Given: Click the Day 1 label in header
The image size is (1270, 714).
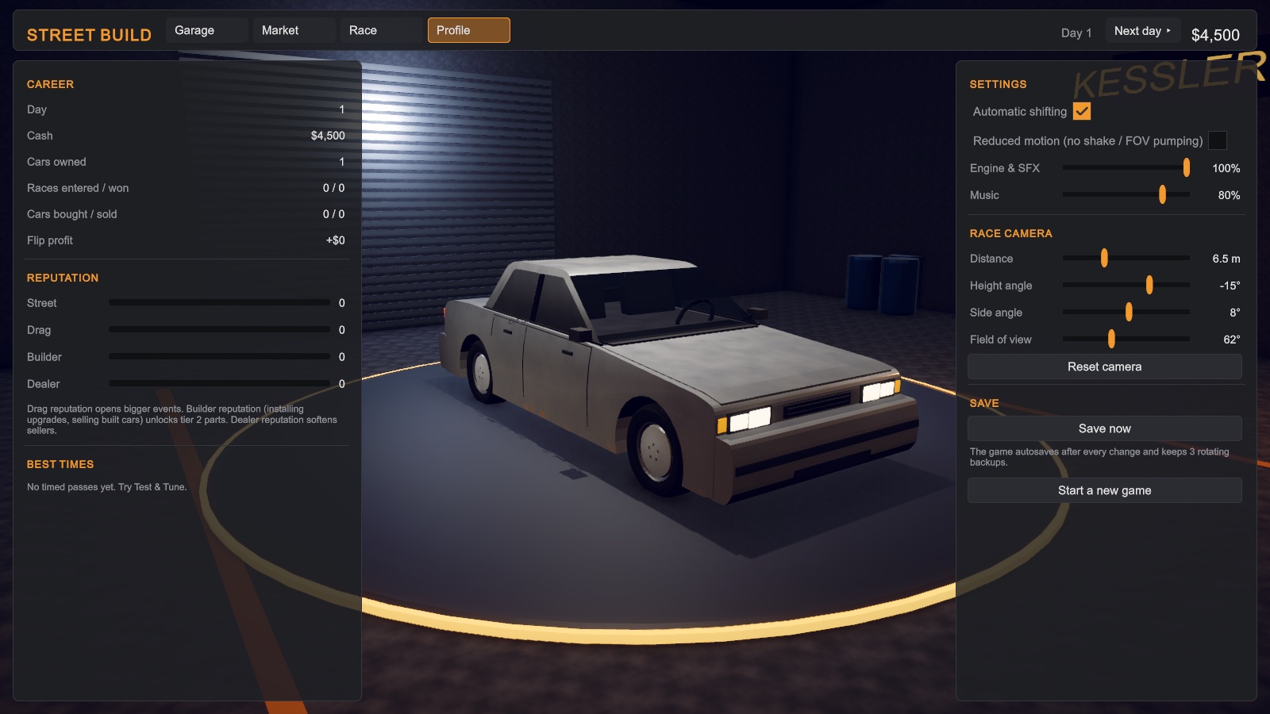Looking at the screenshot, I should coord(1076,33).
